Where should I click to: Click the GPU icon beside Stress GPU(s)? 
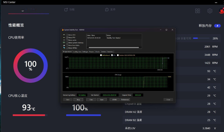64,48
